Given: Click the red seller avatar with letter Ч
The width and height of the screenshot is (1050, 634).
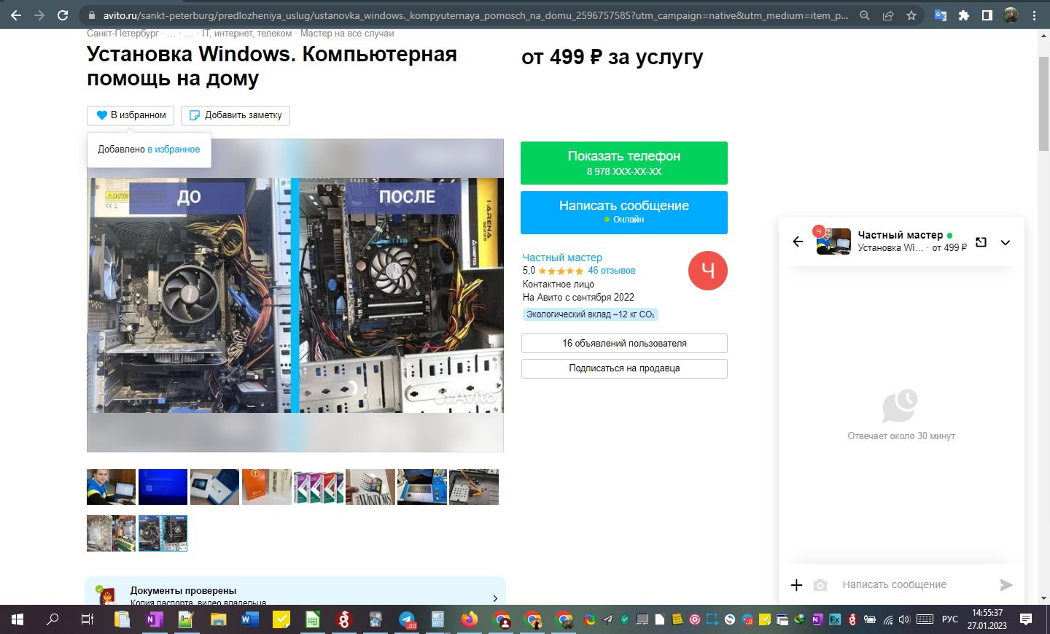Looking at the screenshot, I should (x=708, y=271).
